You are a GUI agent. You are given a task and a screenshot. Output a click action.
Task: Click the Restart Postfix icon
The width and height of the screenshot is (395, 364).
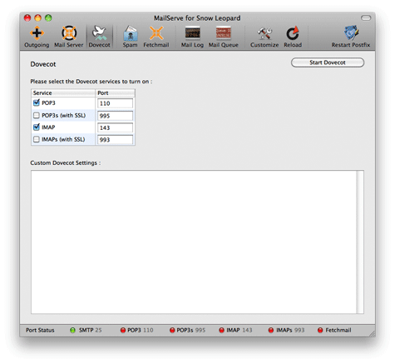[x=351, y=37]
